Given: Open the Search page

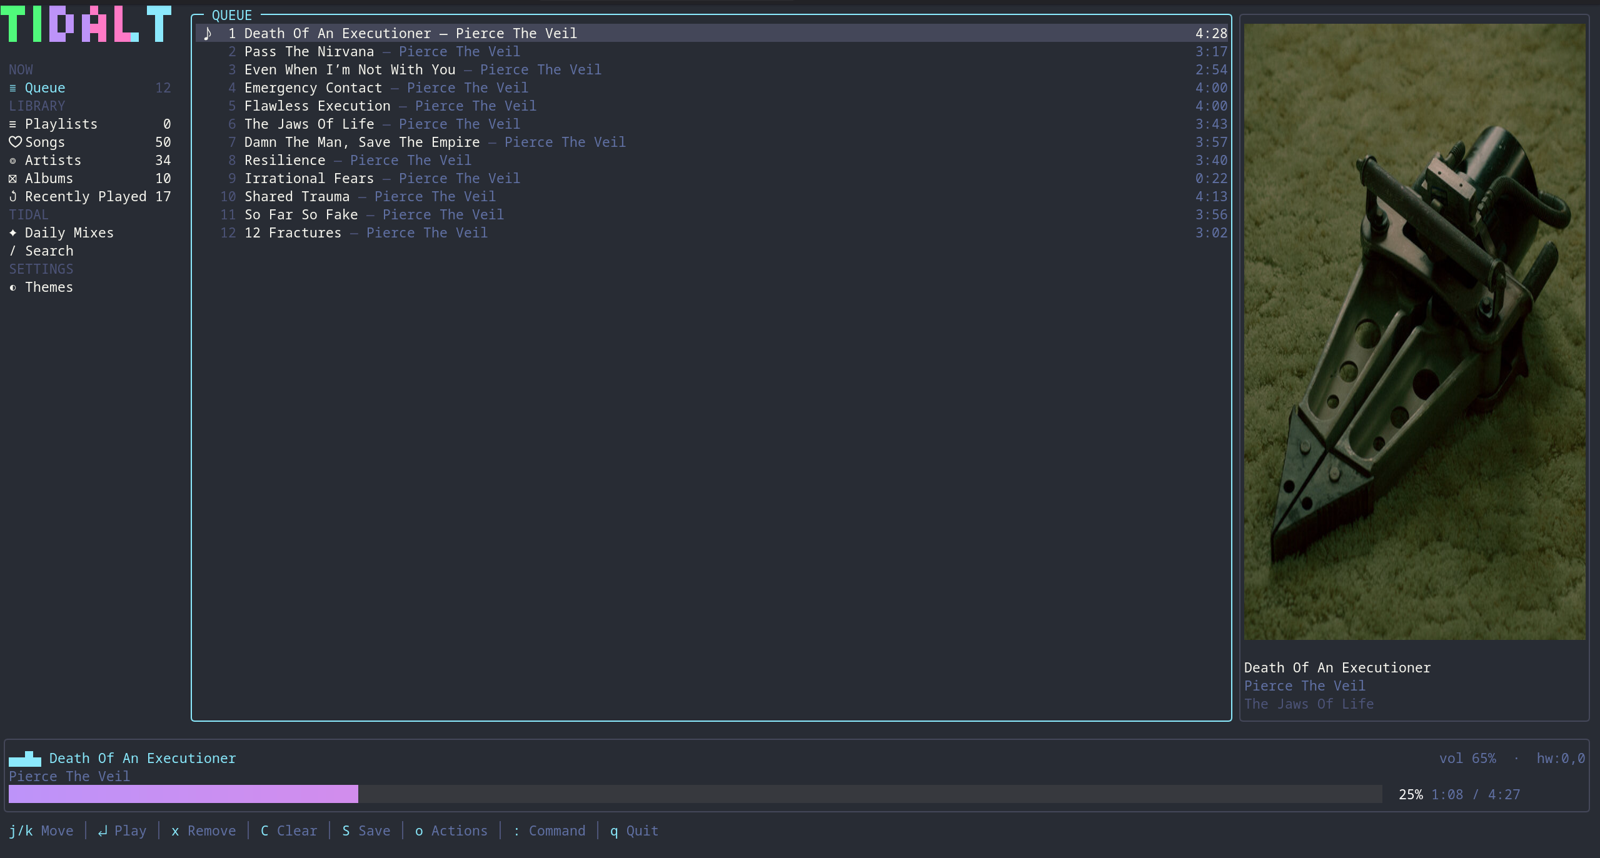Looking at the screenshot, I should (89, 251).
